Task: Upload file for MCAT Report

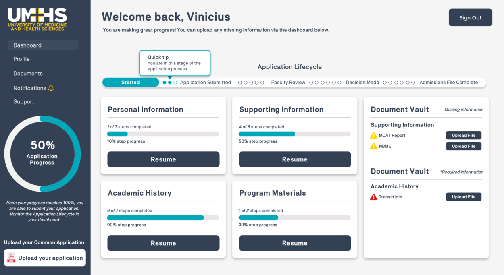Action: pos(464,135)
